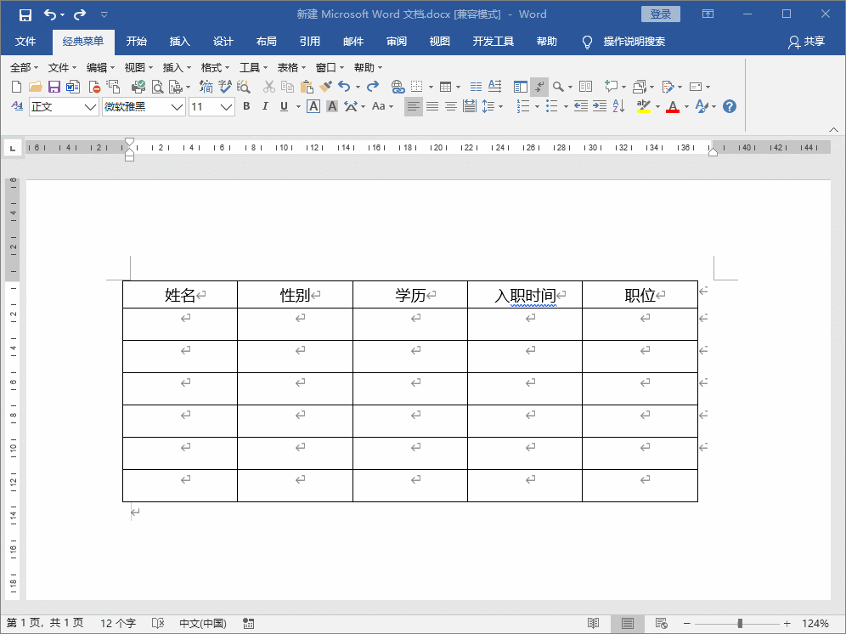Click the Columns layout icon
Image resolution: width=846 pixels, height=634 pixels.
click(476, 87)
